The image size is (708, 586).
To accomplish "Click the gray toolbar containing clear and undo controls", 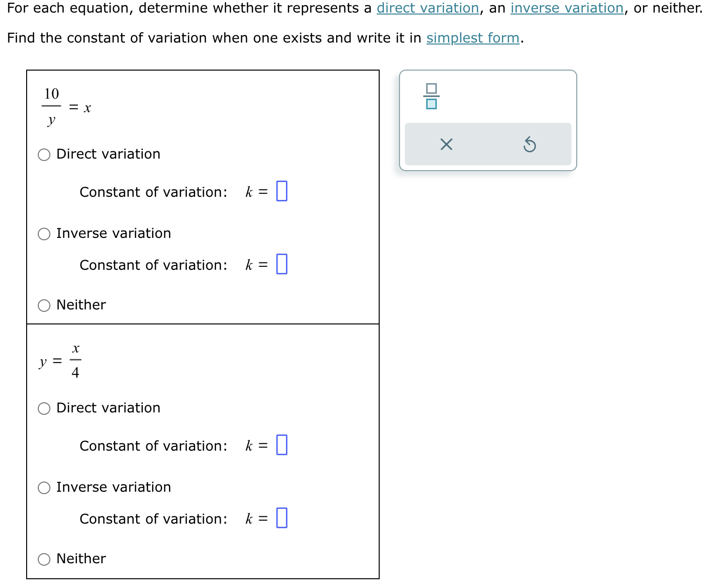I will (488, 144).
